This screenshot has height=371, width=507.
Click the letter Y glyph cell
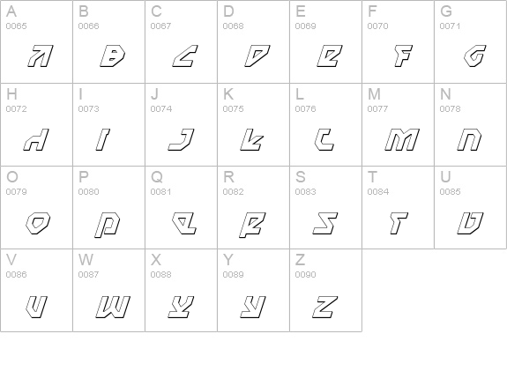click(x=254, y=290)
